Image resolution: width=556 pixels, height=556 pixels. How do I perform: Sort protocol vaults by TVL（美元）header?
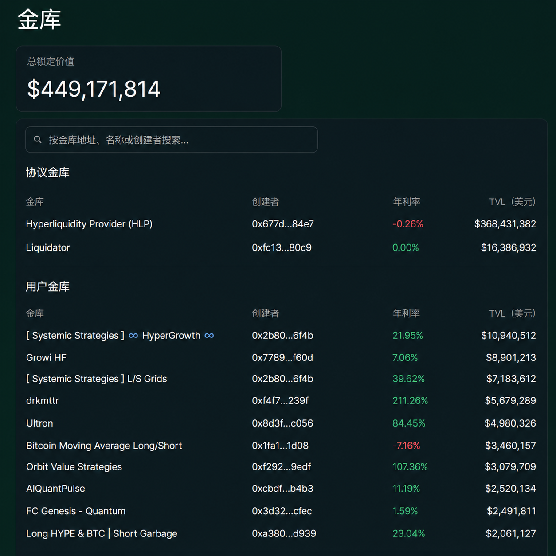(x=513, y=202)
